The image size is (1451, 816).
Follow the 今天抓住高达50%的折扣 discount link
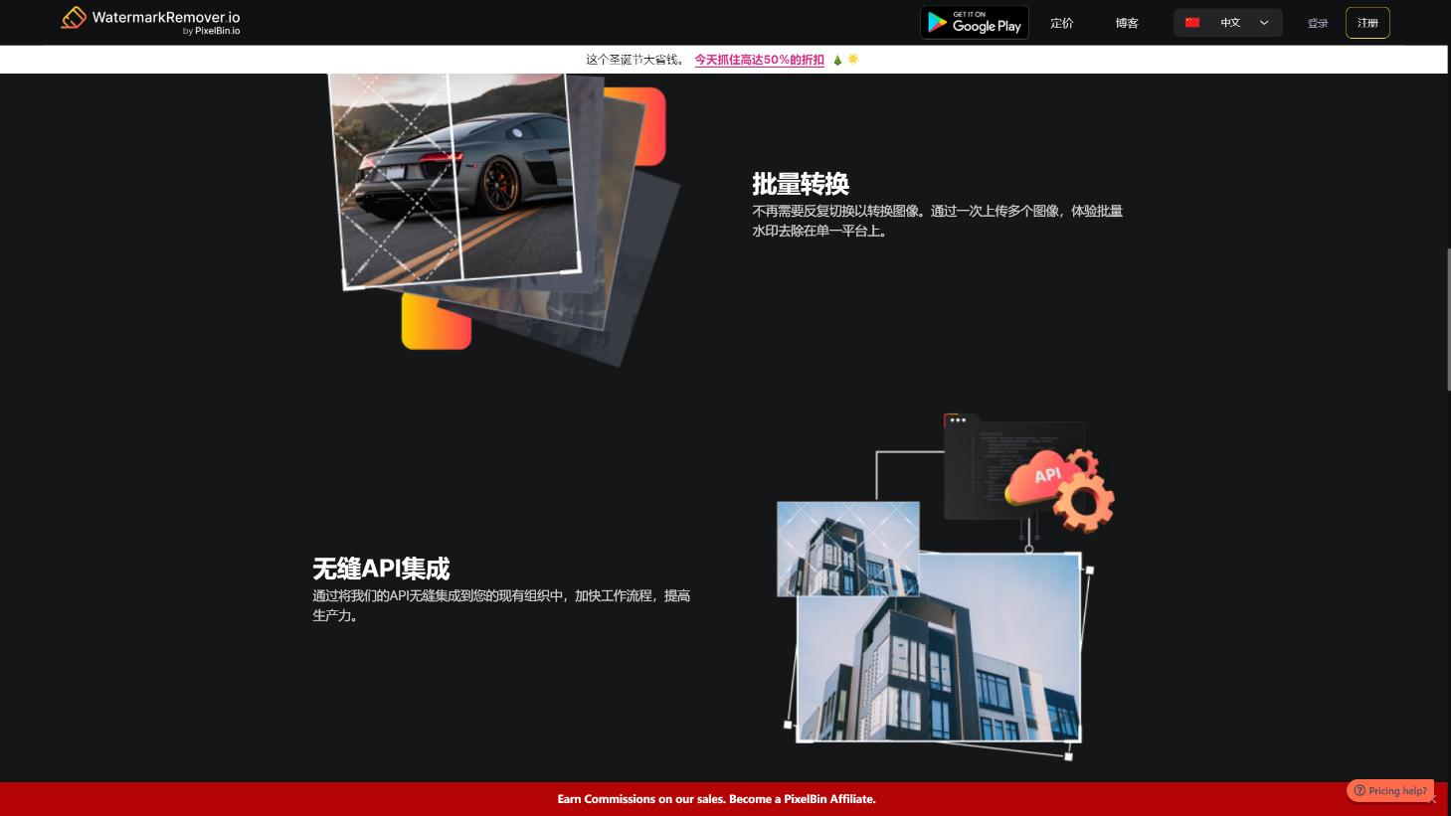pos(759,60)
